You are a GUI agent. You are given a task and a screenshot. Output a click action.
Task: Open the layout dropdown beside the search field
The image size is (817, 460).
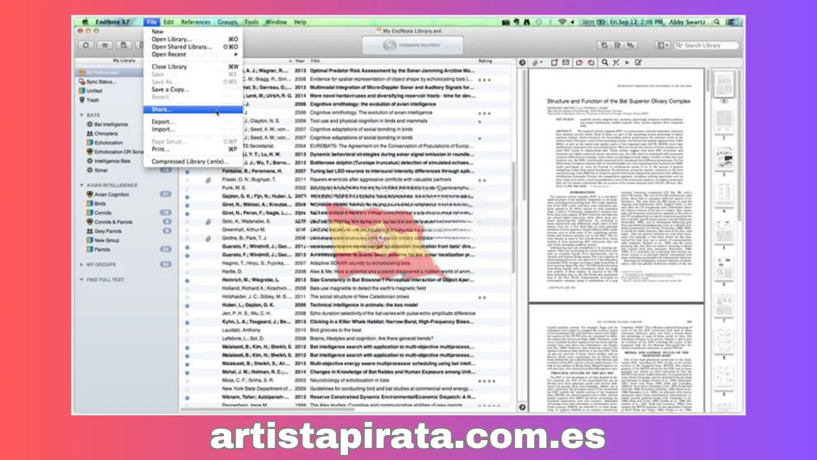[x=663, y=45]
